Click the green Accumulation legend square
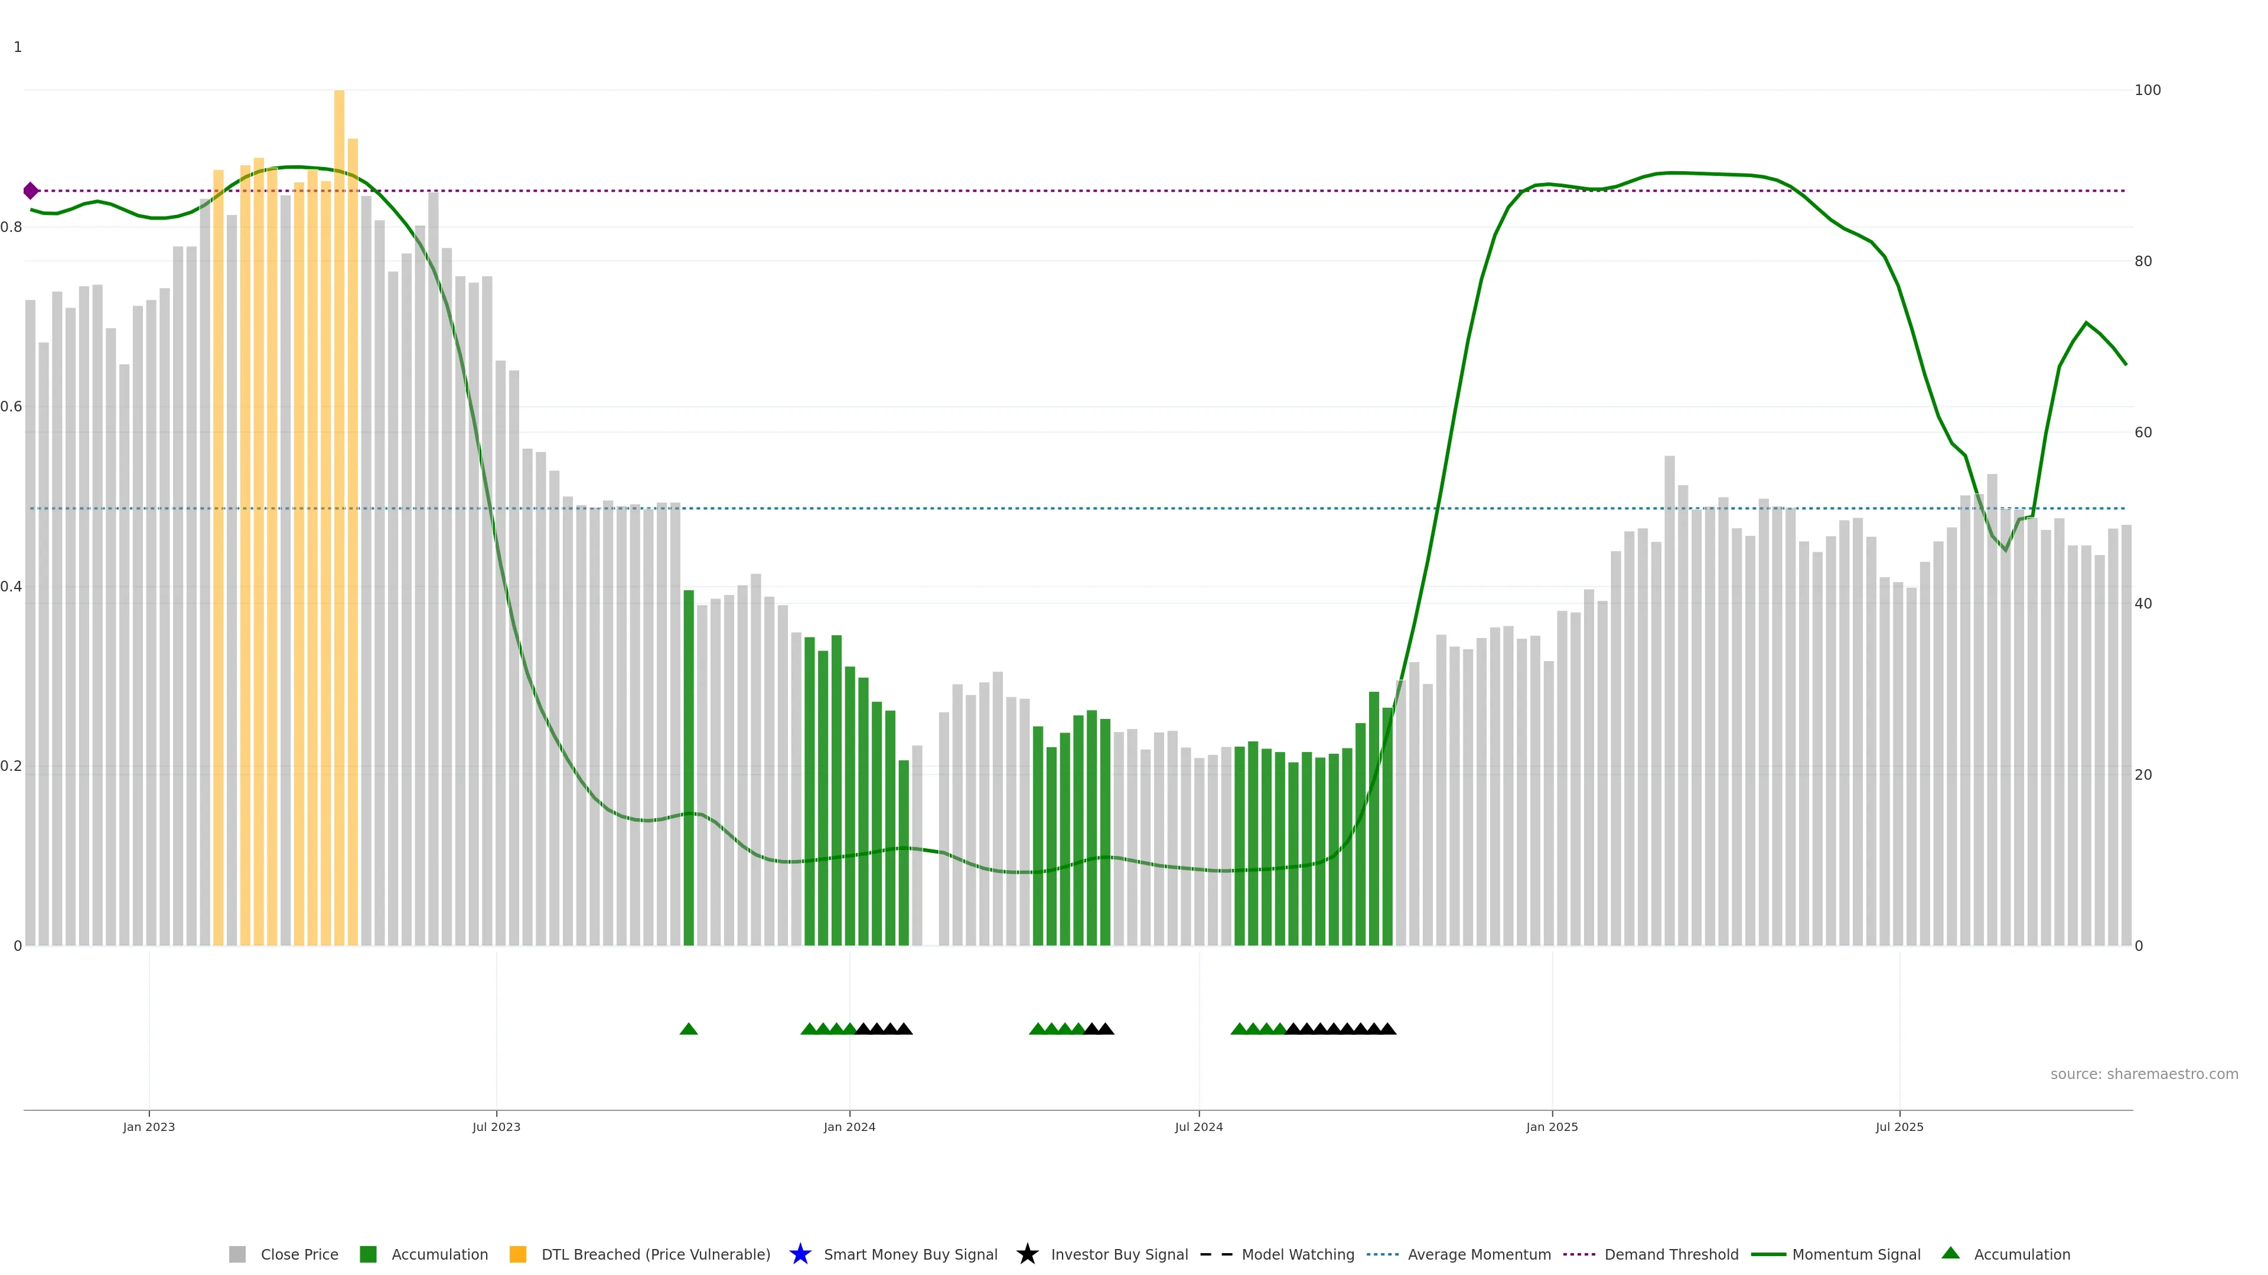The height and width of the screenshot is (1275, 2268). [x=368, y=1254]
